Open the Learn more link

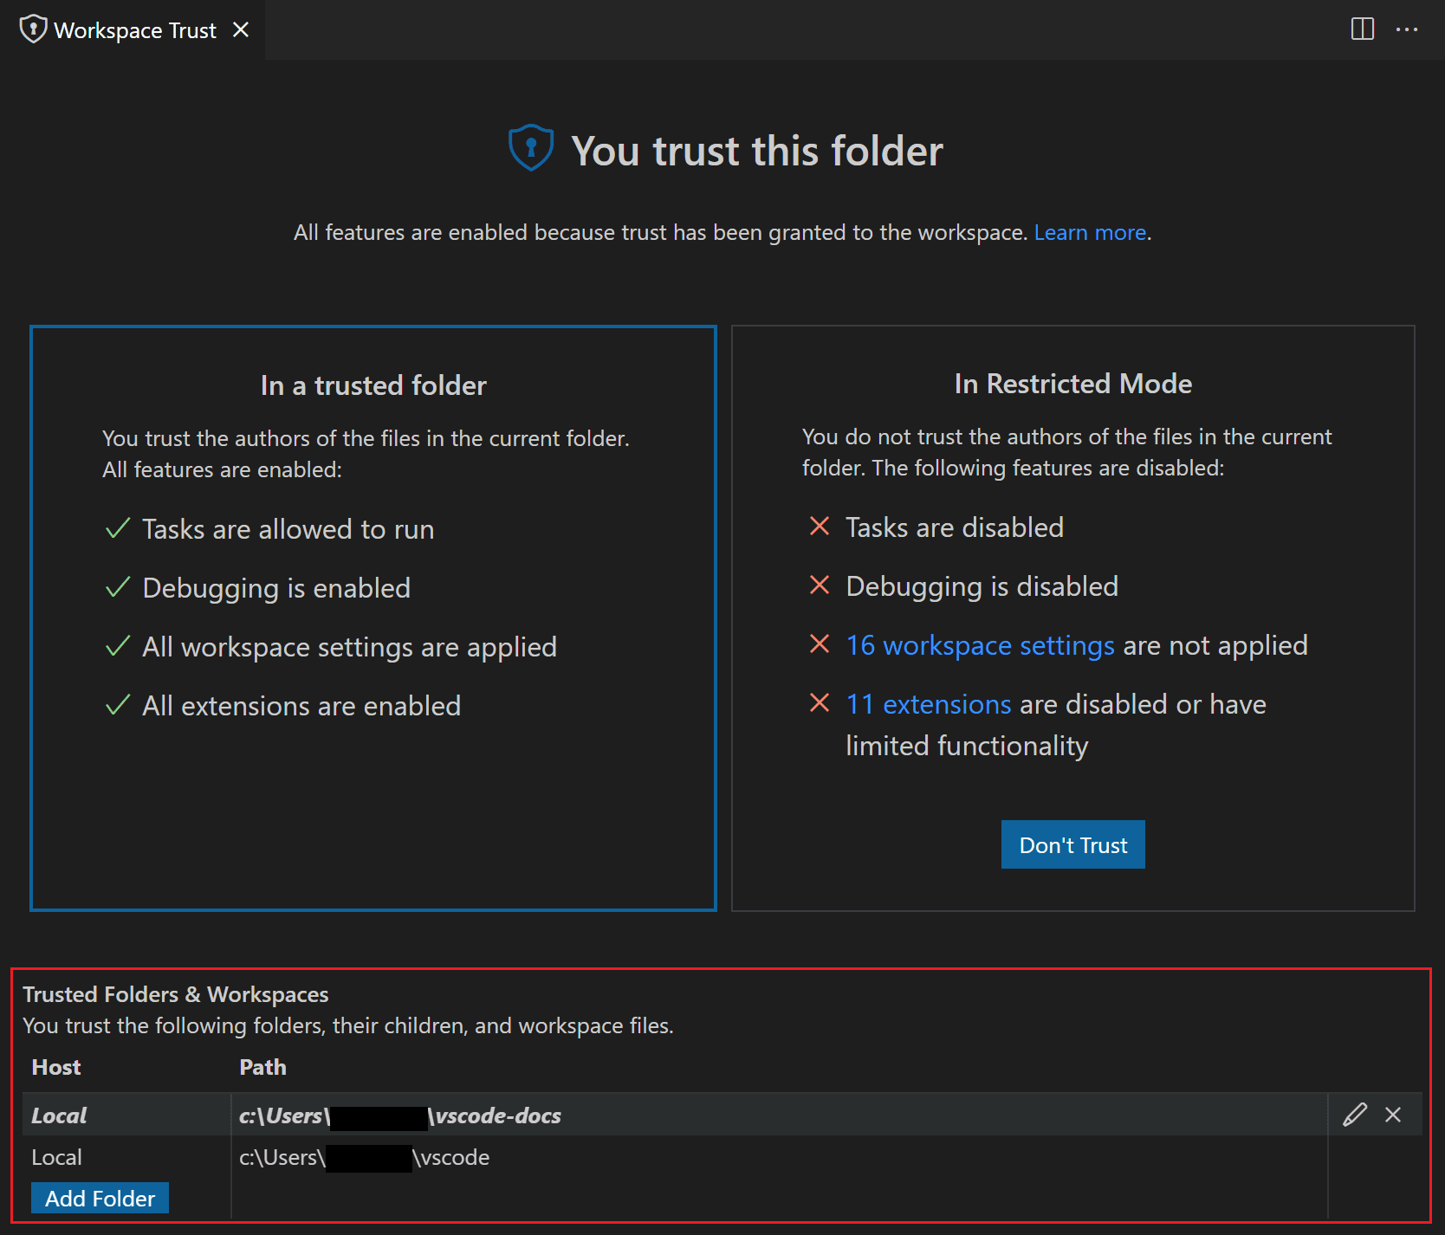click(1089, 232)
